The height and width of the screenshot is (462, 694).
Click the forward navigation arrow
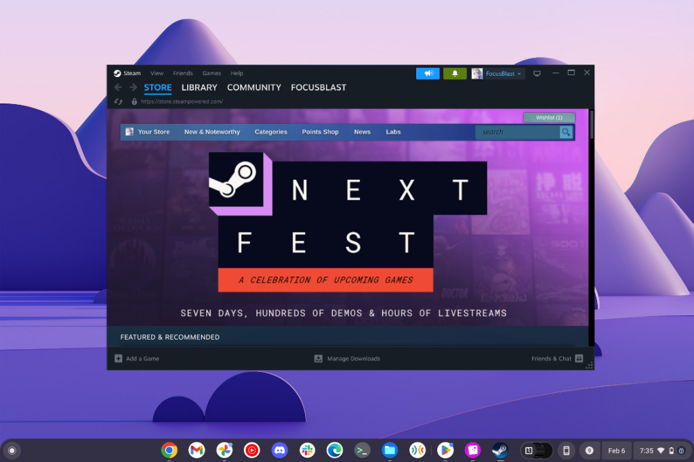[x=133, y=87]
